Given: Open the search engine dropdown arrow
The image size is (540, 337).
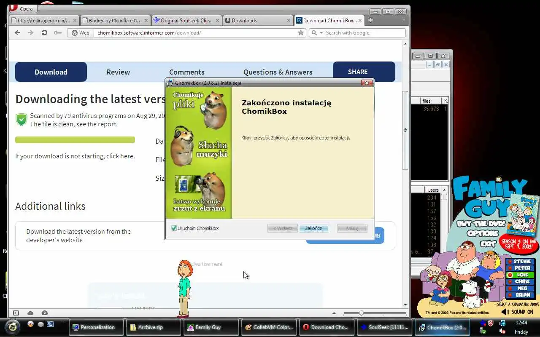Looking at the screenshot, I should point(321,32).
